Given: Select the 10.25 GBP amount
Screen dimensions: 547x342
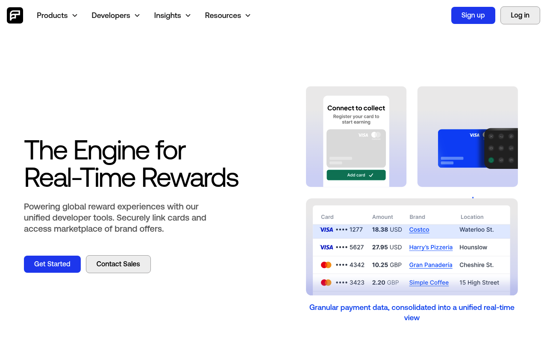Looking at the screenshot, I should point(387,265).
